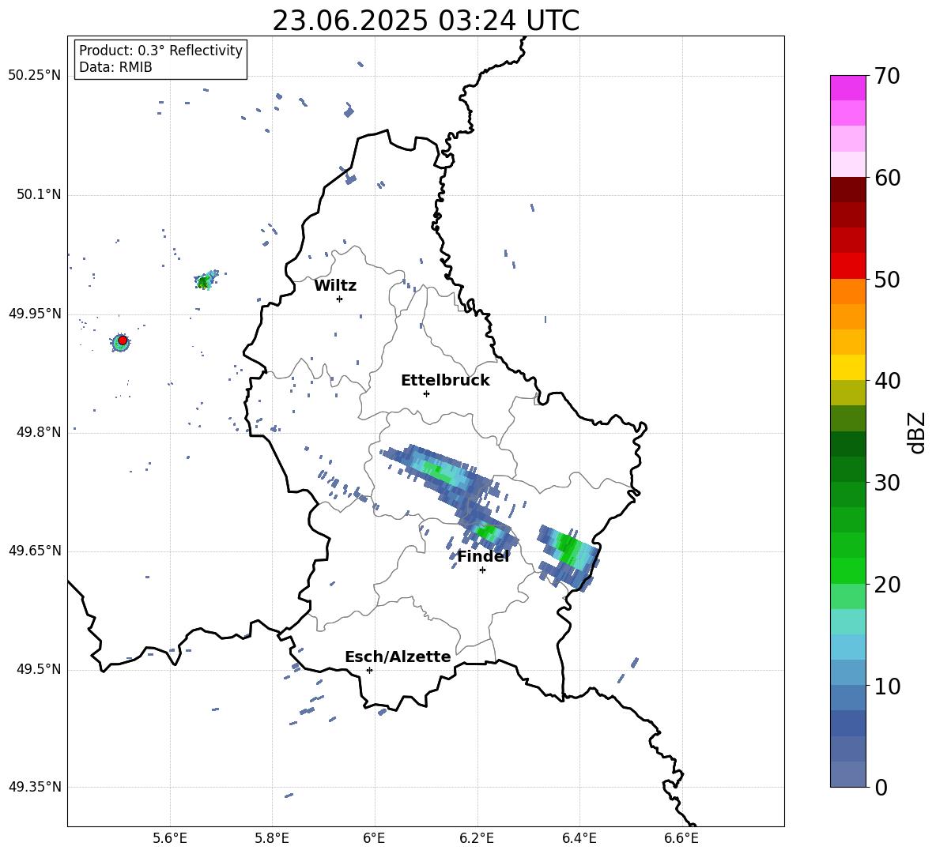Click the bright red colorbar segment above 50
The width and height of the screenshot is (936, 854).
pyautogui.click(x=847, y=266)
